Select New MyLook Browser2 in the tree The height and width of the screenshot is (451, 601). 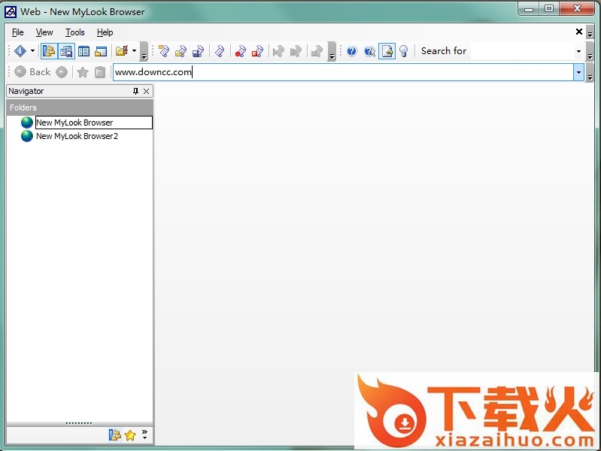[x=77, y=136]
